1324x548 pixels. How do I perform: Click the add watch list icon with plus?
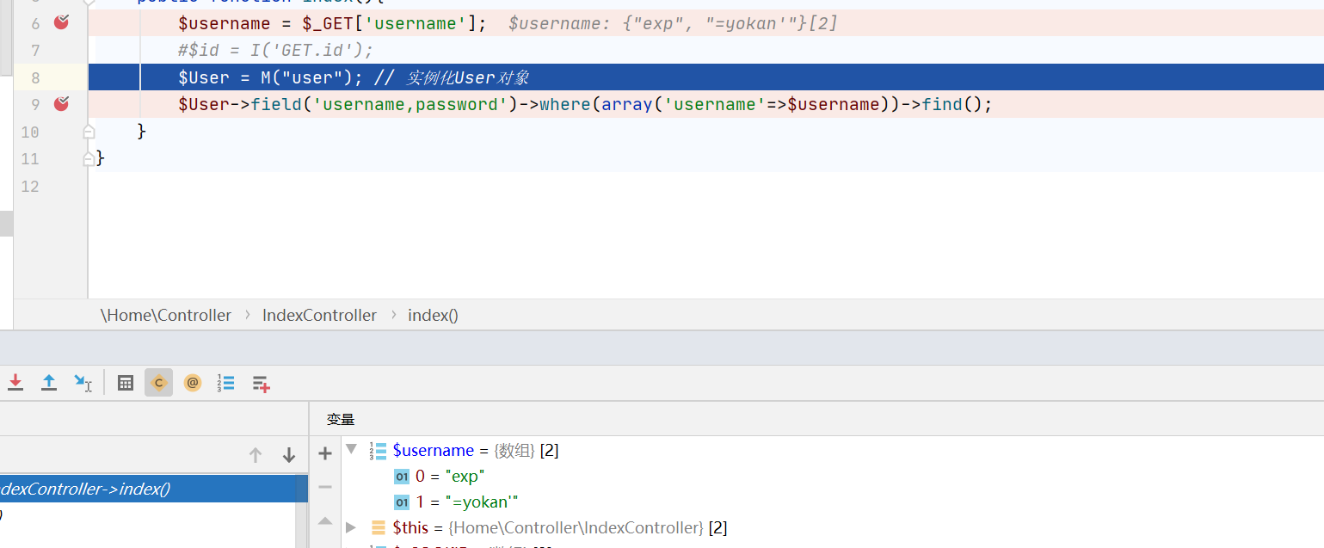[261, 384]
